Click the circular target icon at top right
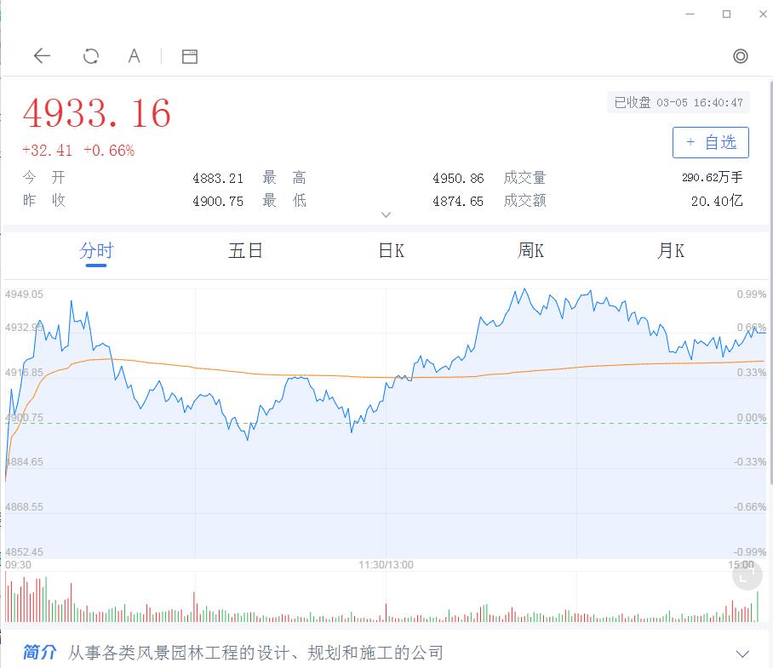The height and width of the screenshot is (668, 773). pos(740,55)
